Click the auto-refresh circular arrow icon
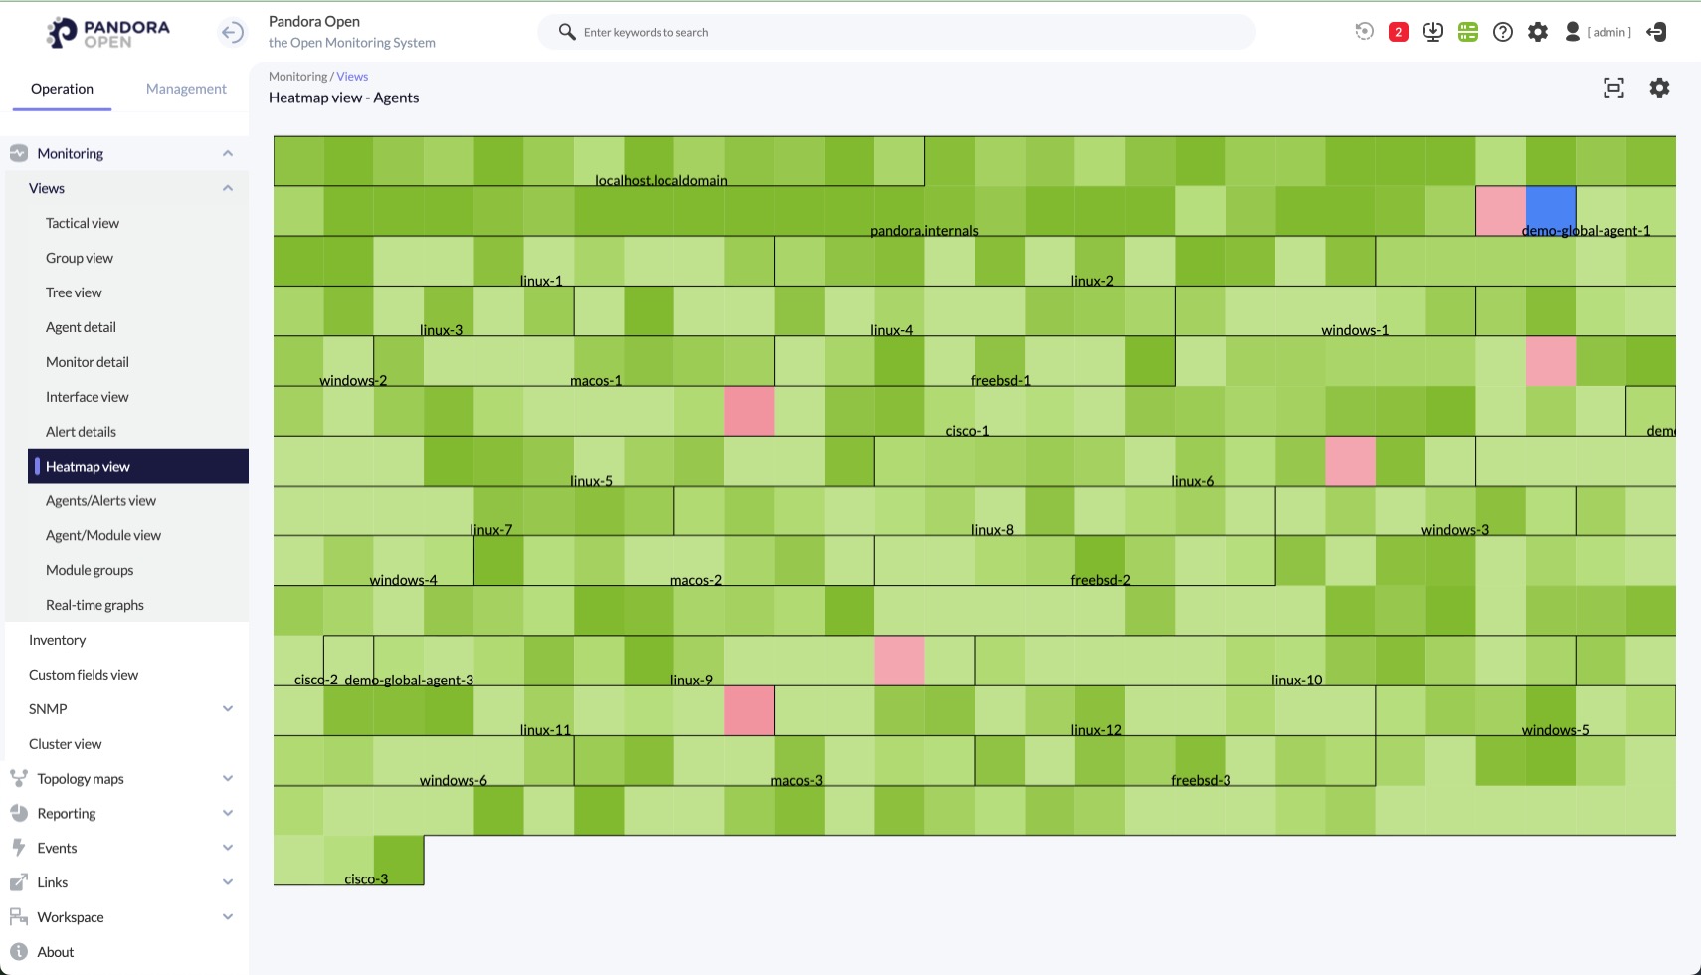 1364,32
